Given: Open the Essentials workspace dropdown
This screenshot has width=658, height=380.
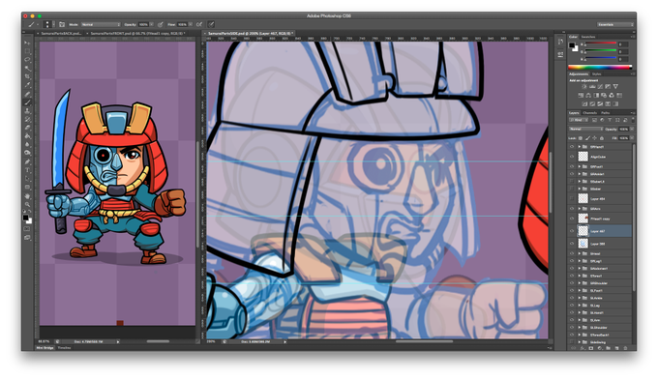Looking at the screenshot, I should tap(615, 25).
